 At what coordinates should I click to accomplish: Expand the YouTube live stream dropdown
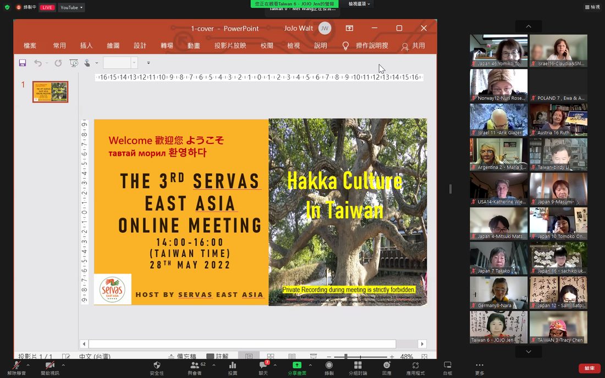coord(71,7)
